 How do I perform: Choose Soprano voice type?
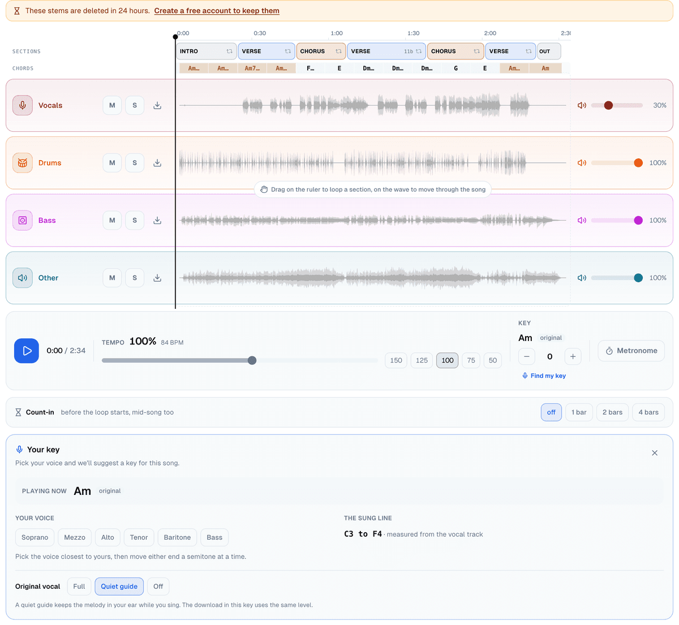coord(35,537)
